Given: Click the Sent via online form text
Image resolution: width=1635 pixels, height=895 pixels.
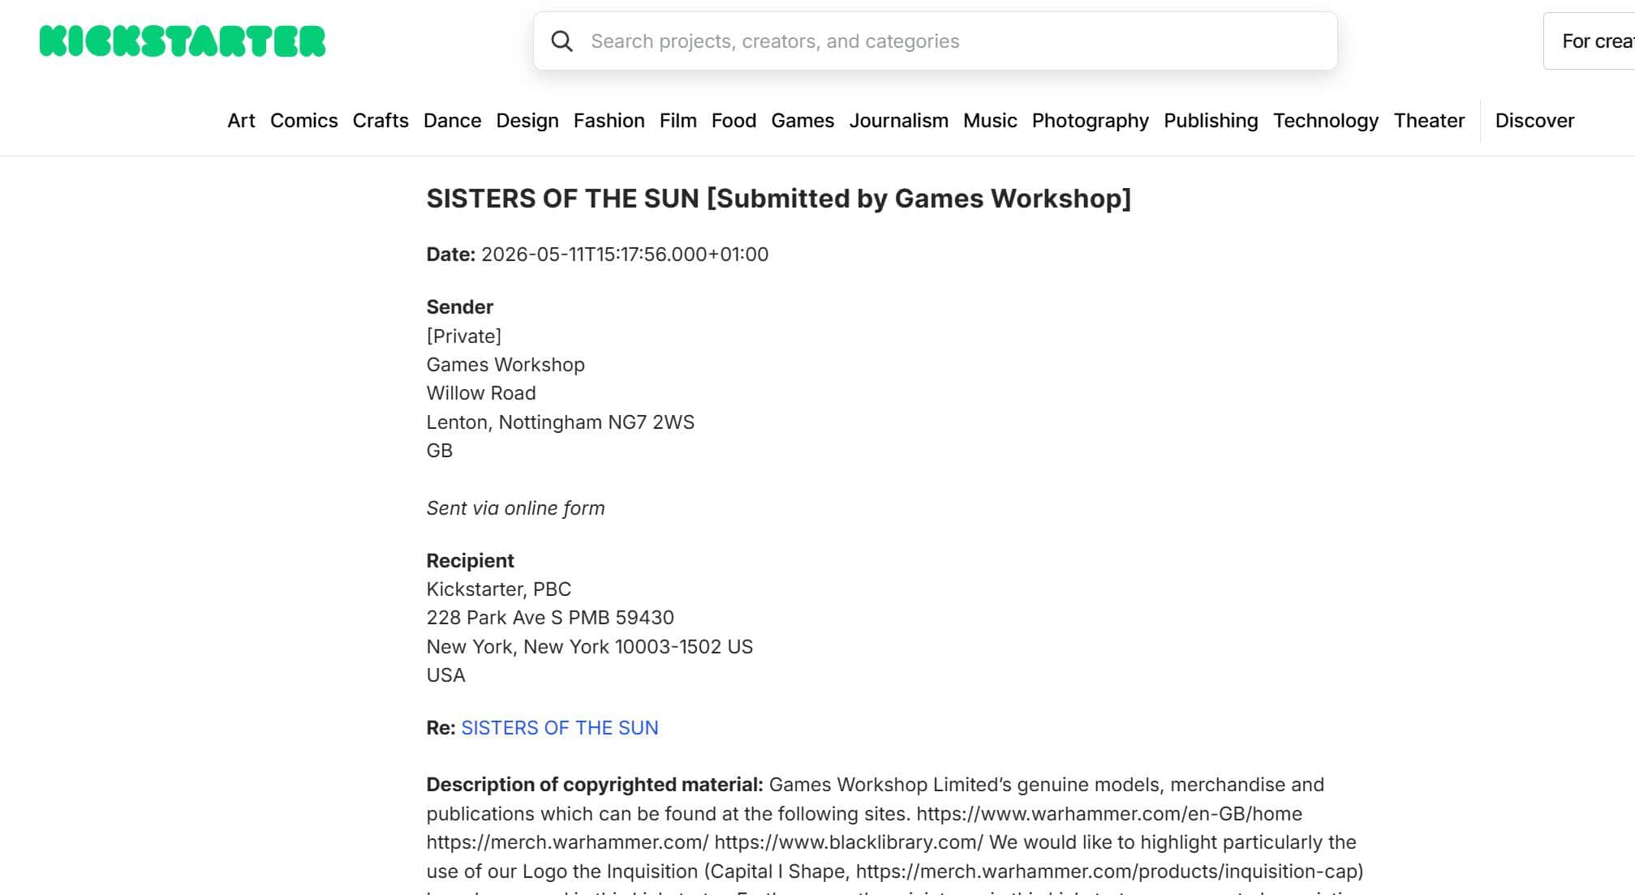Looking at the screenshot, I should point(515,508).
